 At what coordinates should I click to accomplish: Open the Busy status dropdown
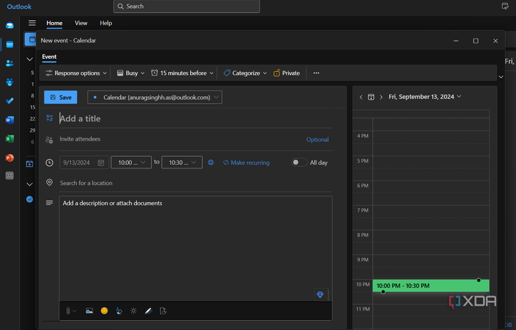[x=131, y=73]
